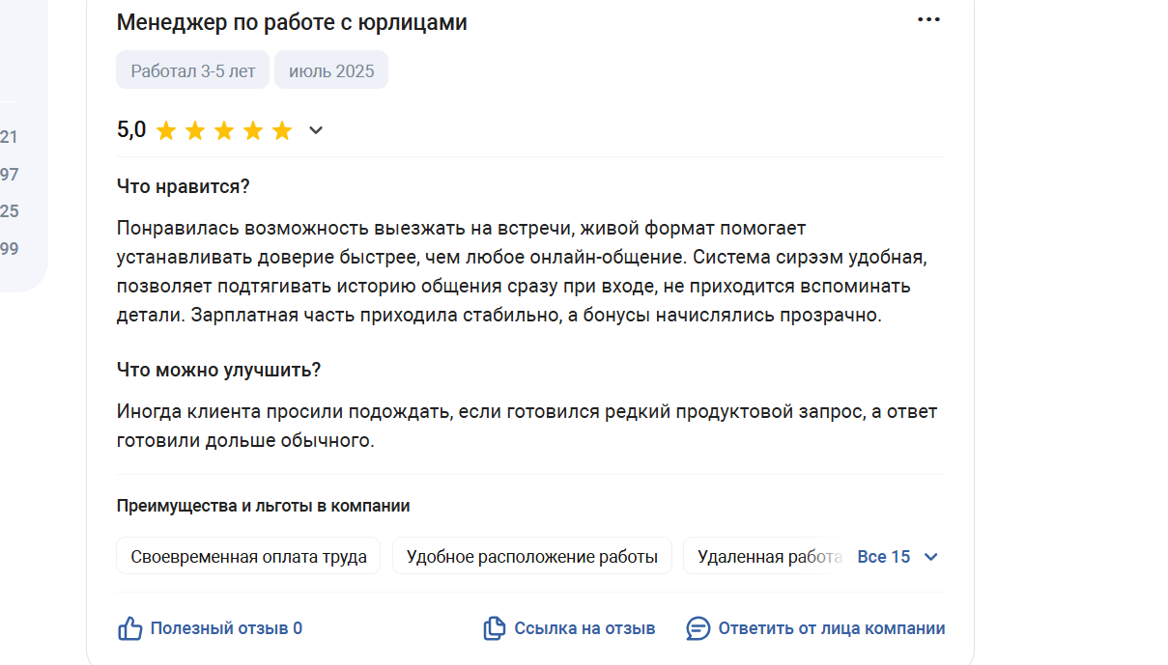Select the 'Удаленная работа' benefit tag
The width and height of the screenshot is (1168, 665).
[769, 556]
